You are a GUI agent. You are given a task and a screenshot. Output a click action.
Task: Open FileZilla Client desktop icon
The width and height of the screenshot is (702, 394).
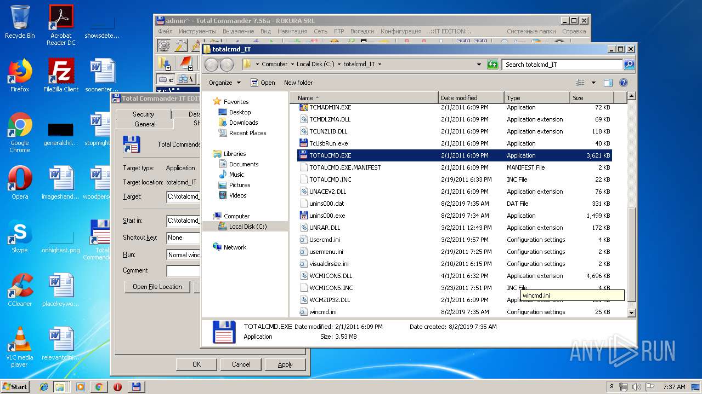(61, 76)
